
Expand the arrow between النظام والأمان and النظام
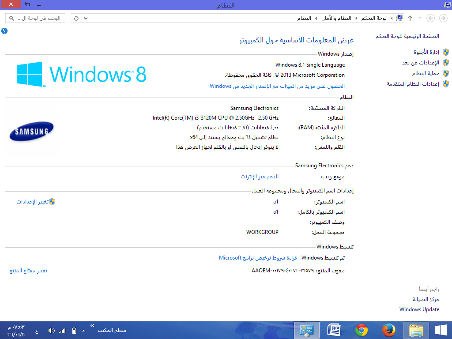point(316,18)
